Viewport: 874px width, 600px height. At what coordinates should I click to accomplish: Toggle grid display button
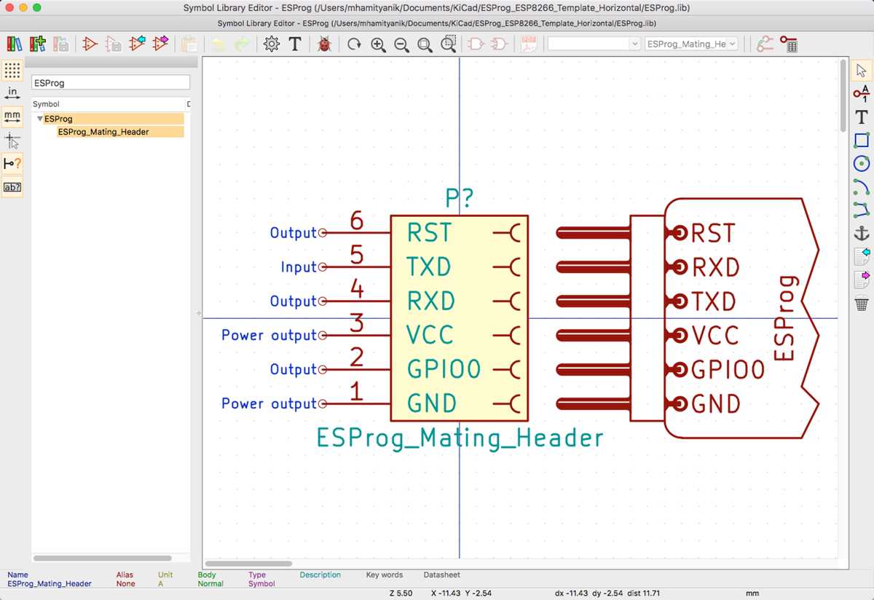pyautogui.click(x=12, y=70)
